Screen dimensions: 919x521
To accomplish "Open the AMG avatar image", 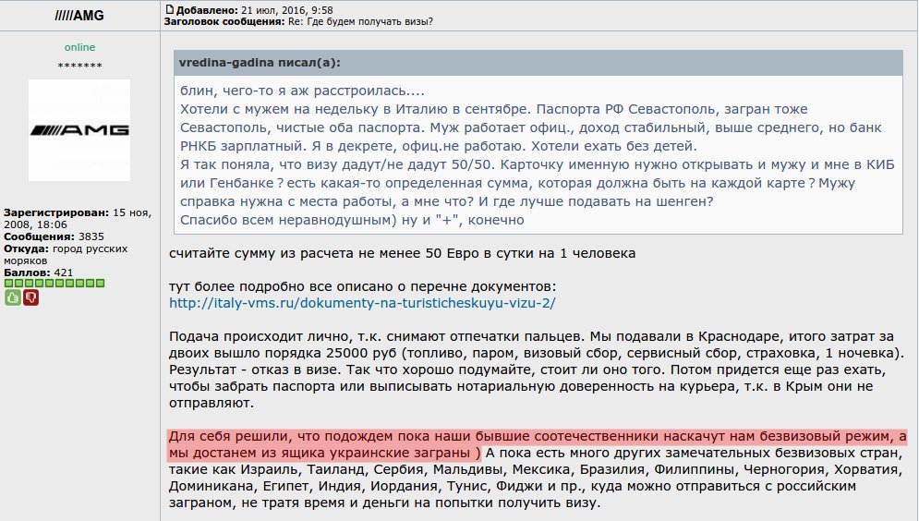I will (79, 130).
